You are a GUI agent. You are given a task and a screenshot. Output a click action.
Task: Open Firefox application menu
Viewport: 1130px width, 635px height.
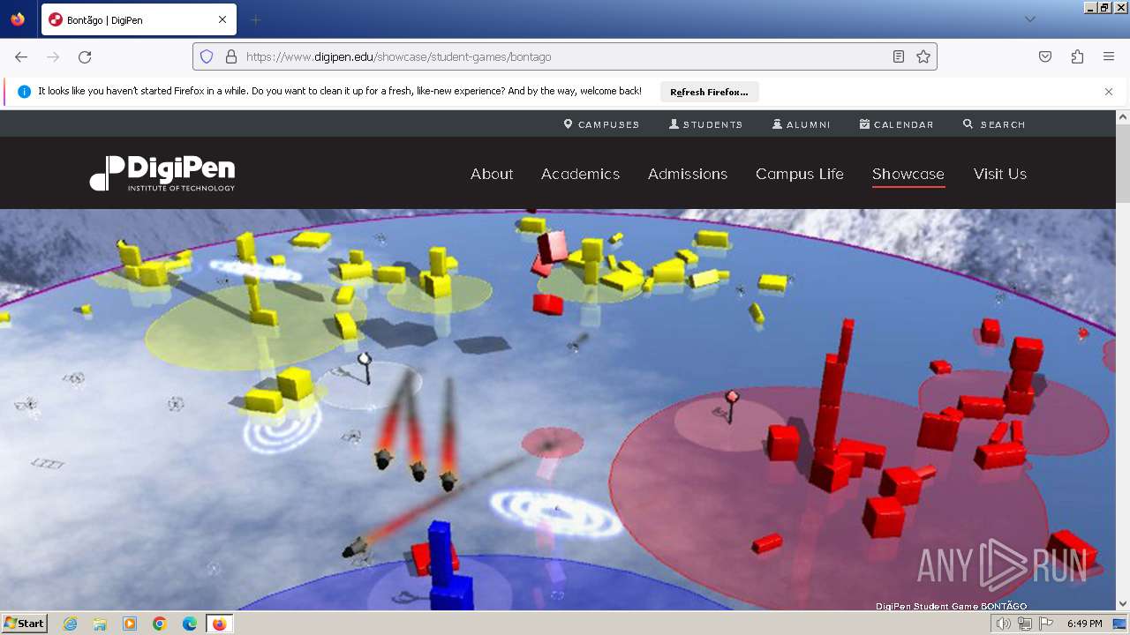[x=1109, y=56]
